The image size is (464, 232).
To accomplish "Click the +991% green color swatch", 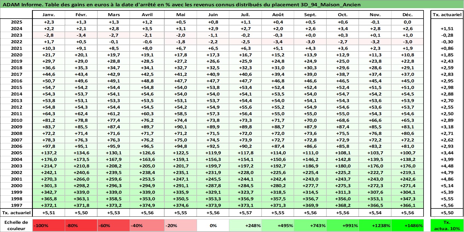I will tap(343, 225).
